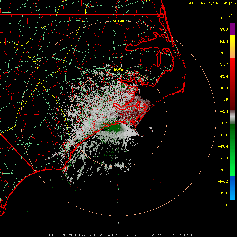Screen dimensions: 237x237
Task: Pick the gray near-zero segment of color bar
Action: pos(233,117)
